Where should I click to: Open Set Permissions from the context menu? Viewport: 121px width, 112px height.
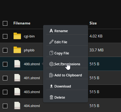coord(67,64)
